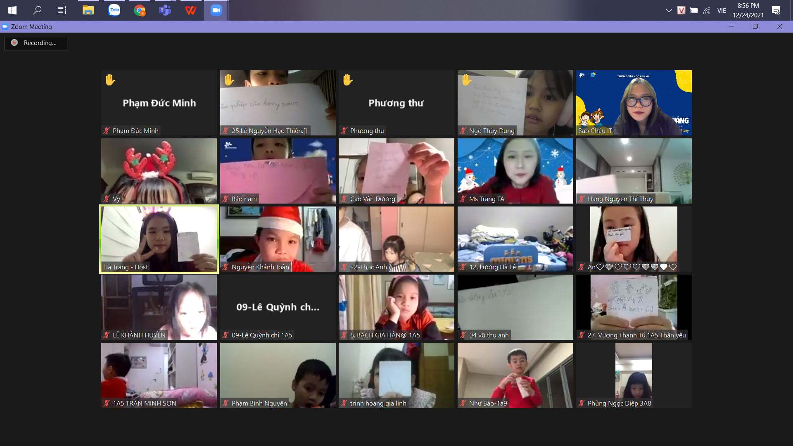Open Wi-Fi network flyout in tray

[x=707, y=10]
